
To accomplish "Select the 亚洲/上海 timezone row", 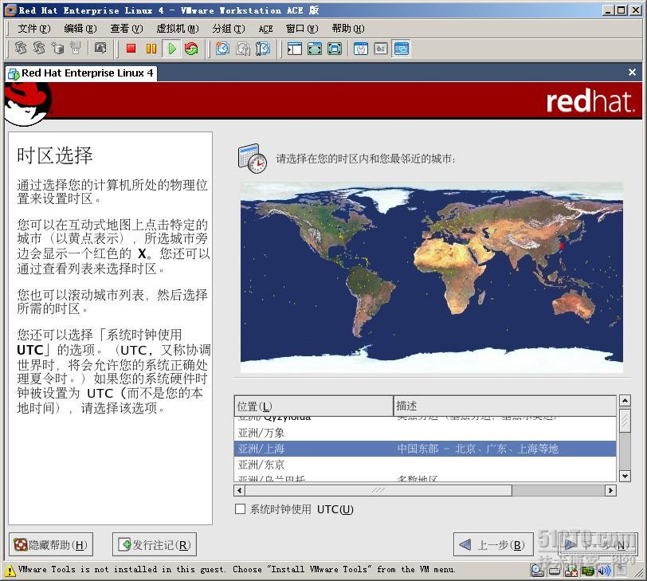I will coord(425,449).
